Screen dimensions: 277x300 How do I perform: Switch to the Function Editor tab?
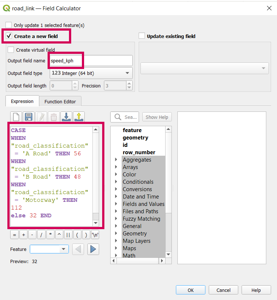point(60,101)
